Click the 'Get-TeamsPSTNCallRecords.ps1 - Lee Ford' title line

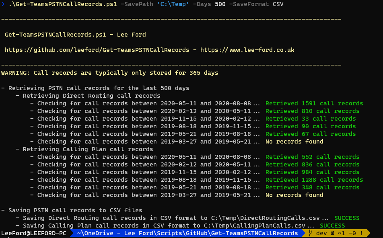pyautogui.click(x=75, y=35)
